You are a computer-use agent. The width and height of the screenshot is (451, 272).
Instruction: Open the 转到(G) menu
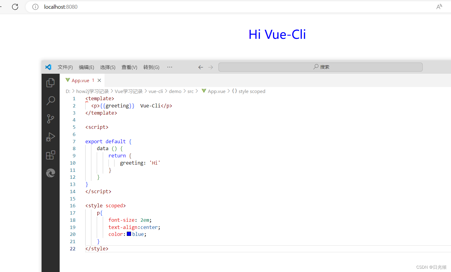151,67
